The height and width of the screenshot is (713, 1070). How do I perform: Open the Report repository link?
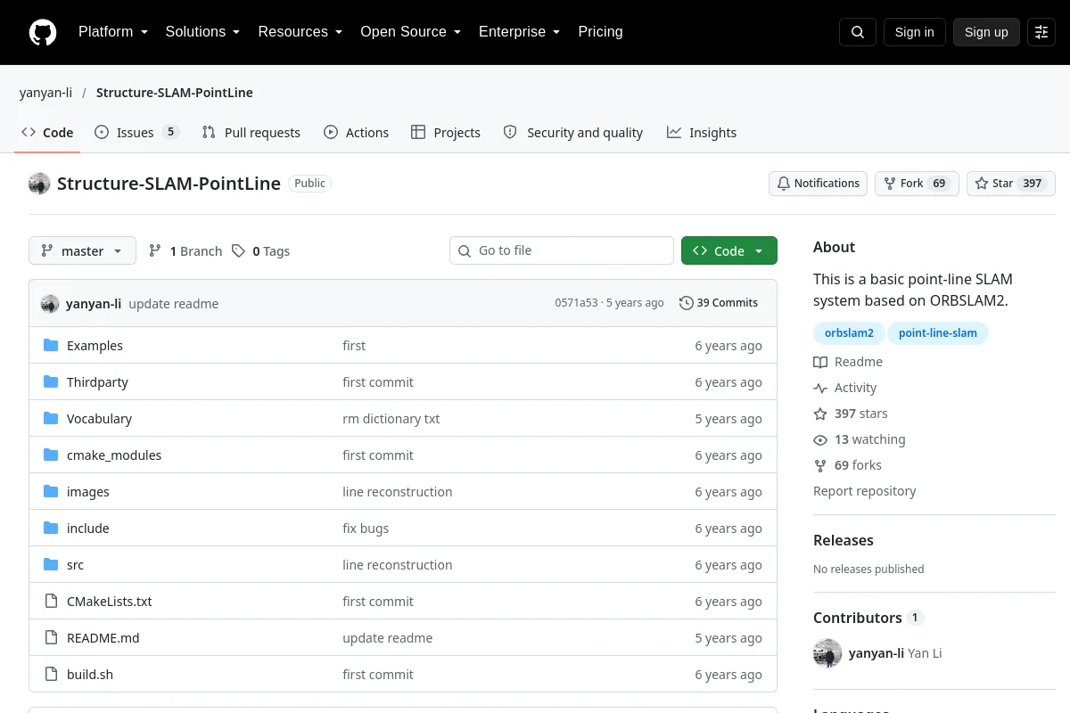(864, 491)
